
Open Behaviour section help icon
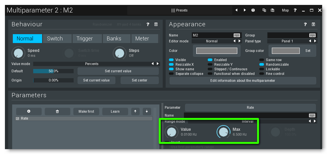(x=148, y=24)
